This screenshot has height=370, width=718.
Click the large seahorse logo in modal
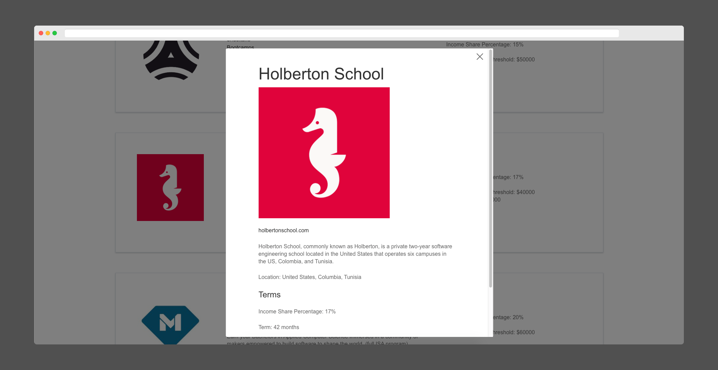(x=324, y=153)
